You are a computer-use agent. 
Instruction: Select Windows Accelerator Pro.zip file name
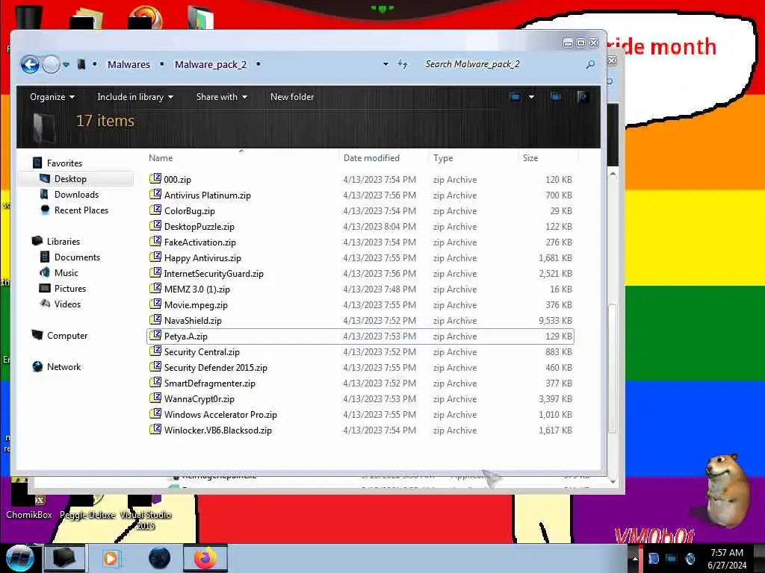220,414
